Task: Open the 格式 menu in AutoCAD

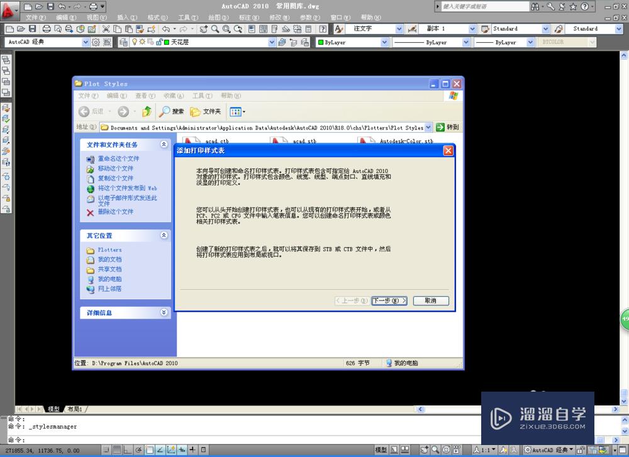Action: (157, 18)
